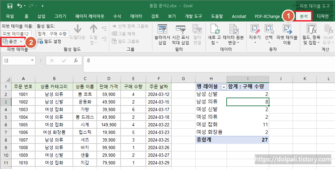This screenshot has width=335, height=169.
Task: Switch to the 삽입 ribbon tab
Action: [41, 16]
